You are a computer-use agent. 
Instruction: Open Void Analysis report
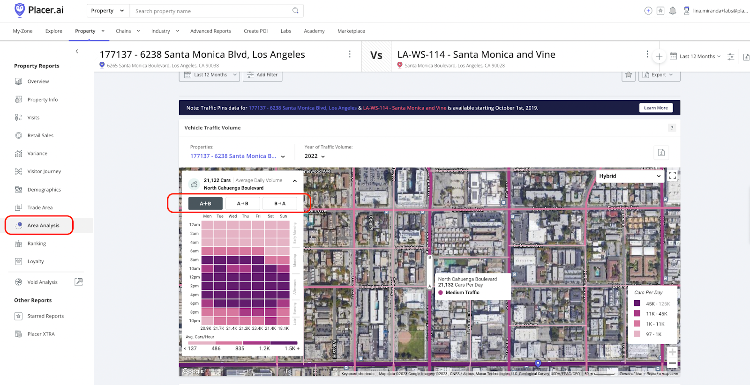[42, 282]
